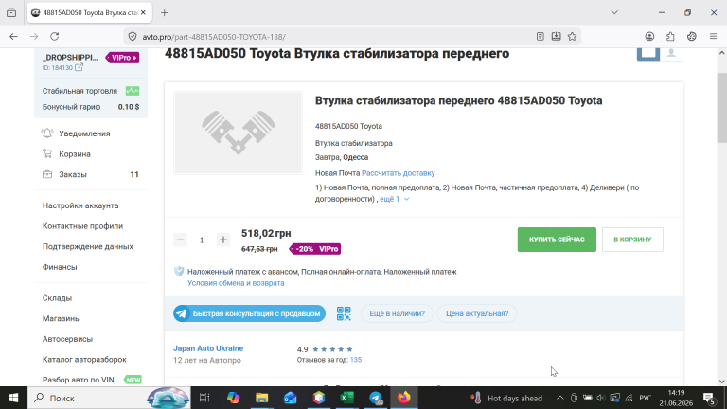Screen dimensions: 727x409
Task: Click the QR code icon
Action: (x=344, y=313)
